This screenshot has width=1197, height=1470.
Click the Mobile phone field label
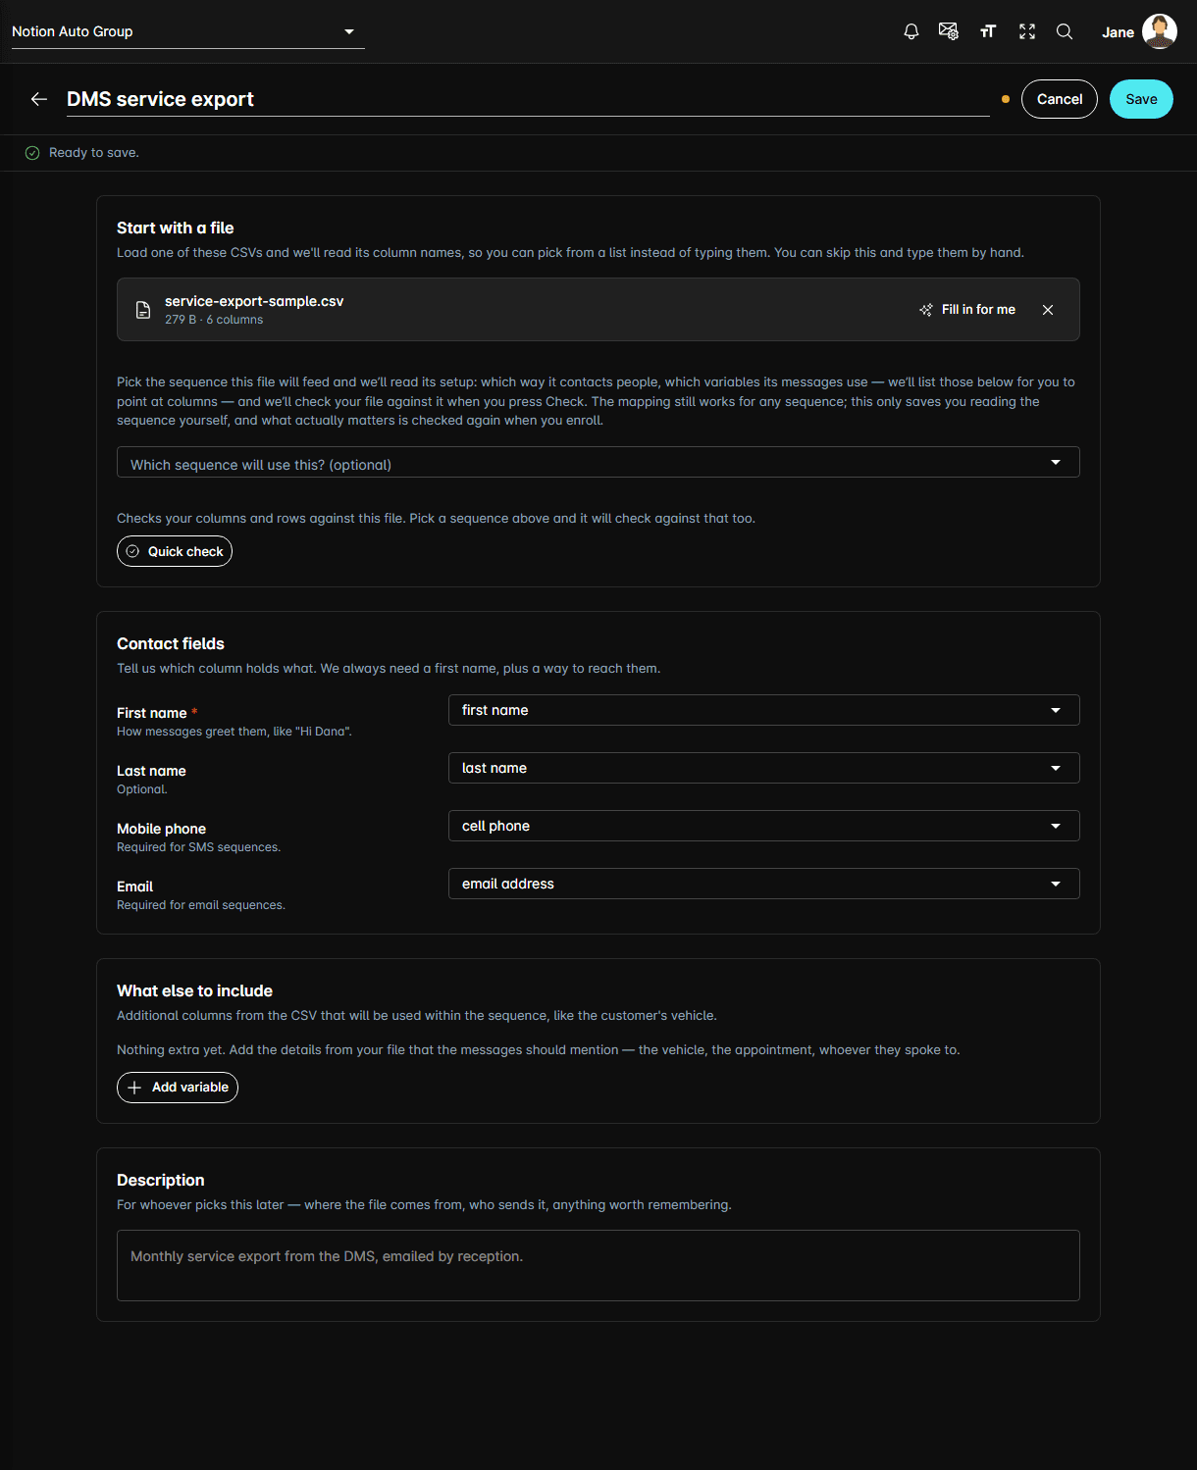(x=162, y=829)
